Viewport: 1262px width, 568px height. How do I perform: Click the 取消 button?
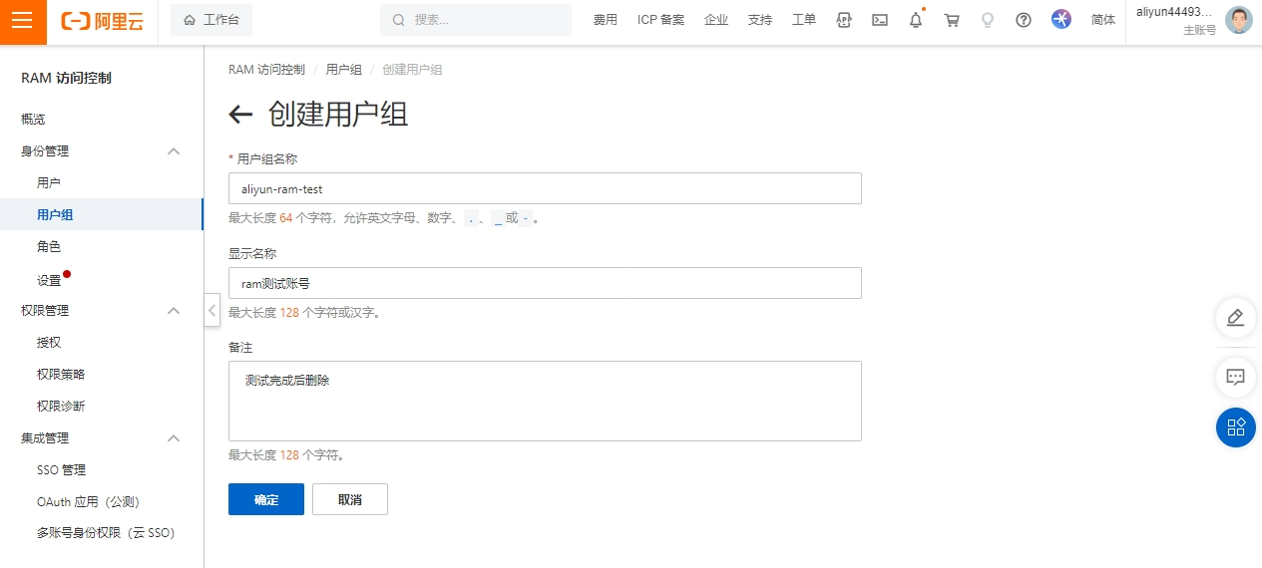pyautogui.click(x=349, y=500)
